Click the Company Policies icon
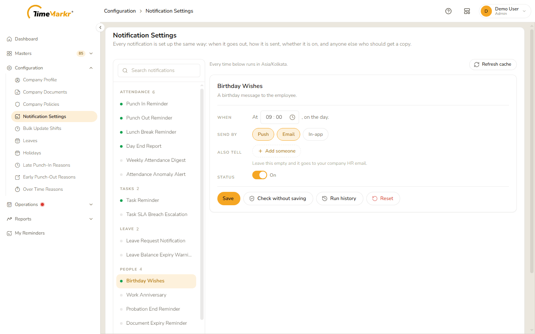 click(17, 104)
